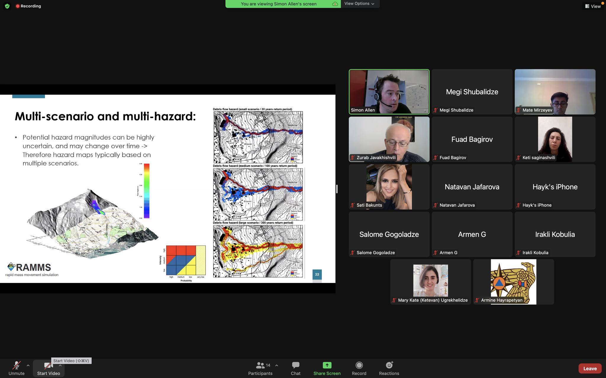Click the divider handle beside shared screen

coord(337,189)
